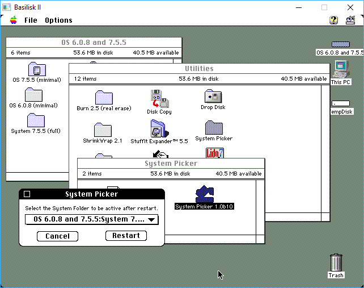Select the OS 6.0.8 and 7.5.5 desktop disk
Viewport: 364px width, 288px height.
pos(341,44)
